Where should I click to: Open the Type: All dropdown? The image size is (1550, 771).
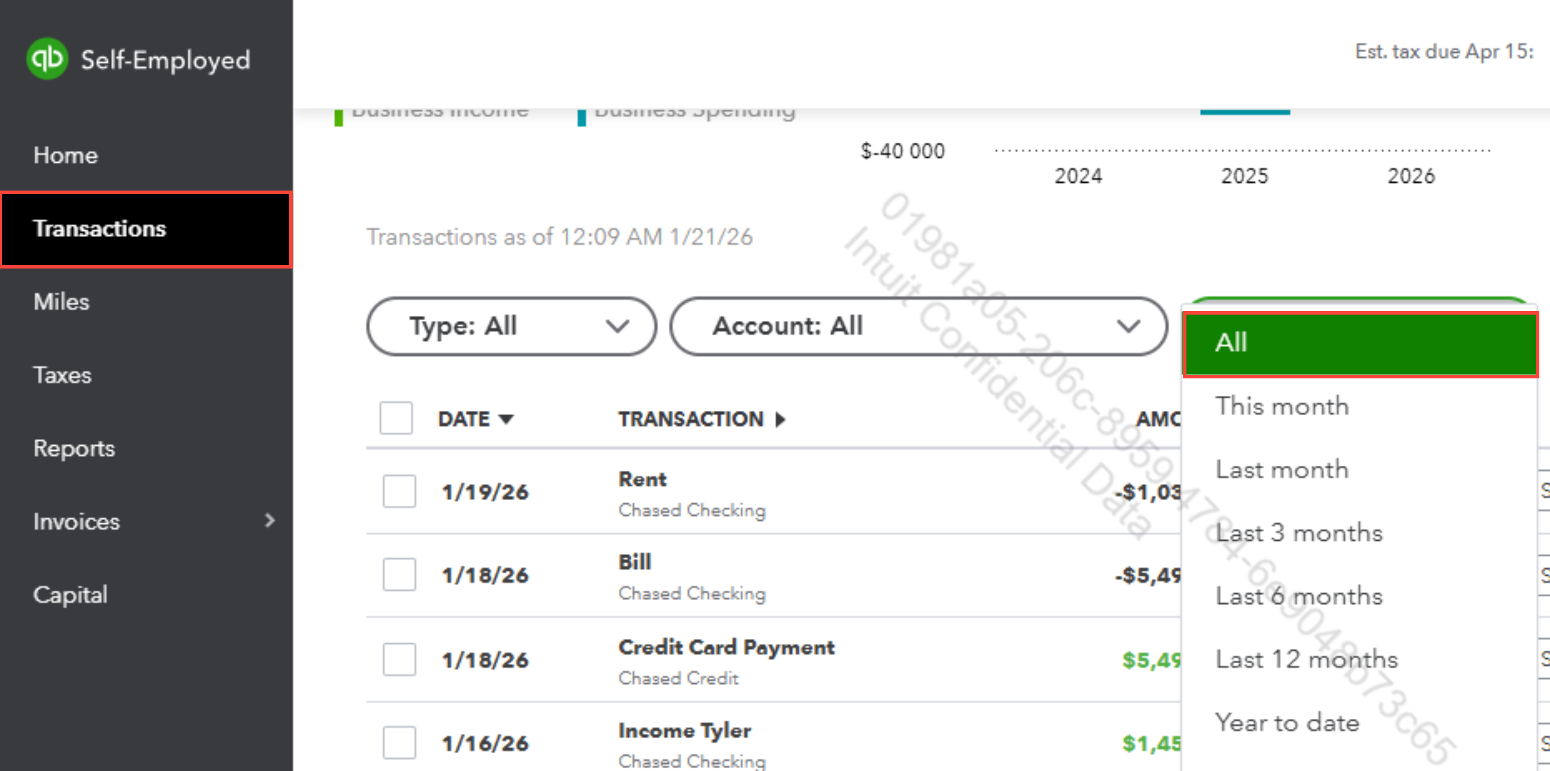(x=512, y=327)
